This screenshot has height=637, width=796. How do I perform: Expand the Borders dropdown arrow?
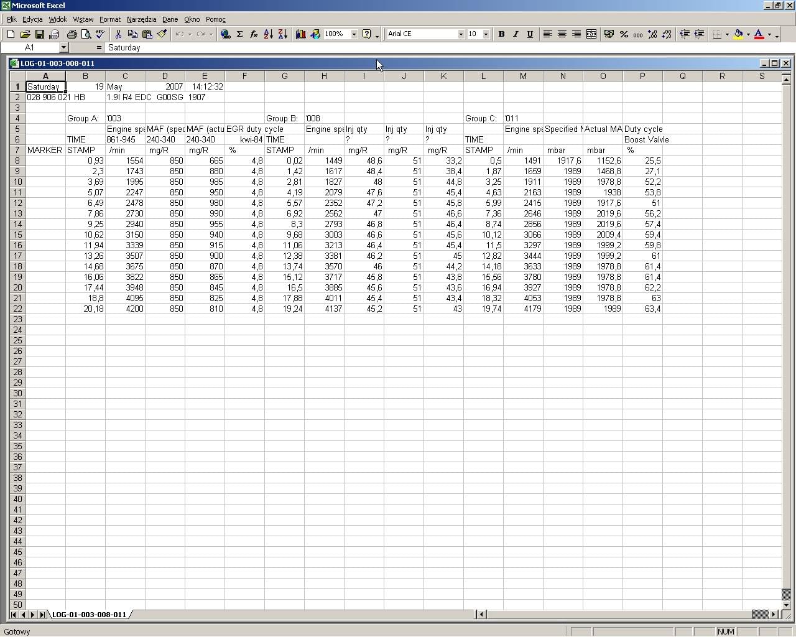(727, 34)
